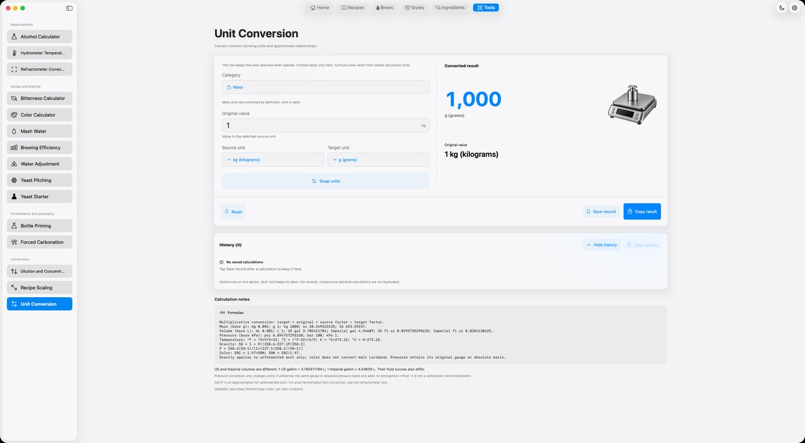Switch to dark mode moon icon
The image size is (805, 443).
782,8
